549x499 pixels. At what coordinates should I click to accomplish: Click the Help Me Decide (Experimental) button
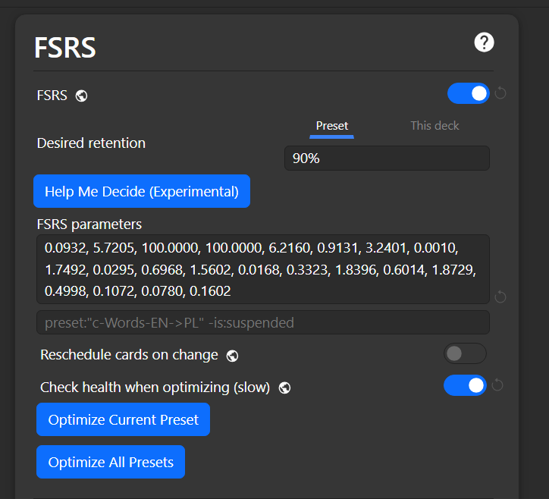[142, 191]
